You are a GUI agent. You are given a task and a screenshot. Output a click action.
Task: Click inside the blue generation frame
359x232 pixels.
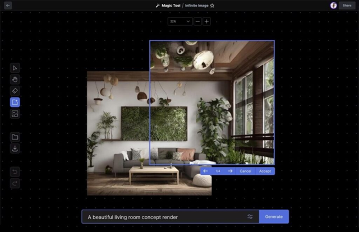[212, 103]
